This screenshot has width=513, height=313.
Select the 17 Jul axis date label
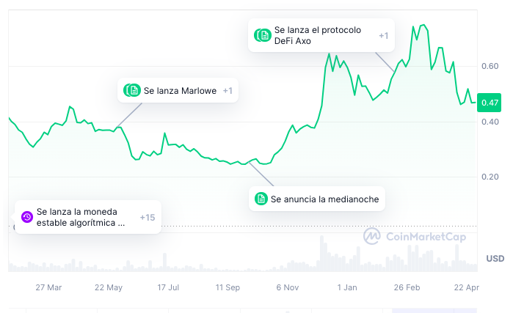[x=168, y=287]
